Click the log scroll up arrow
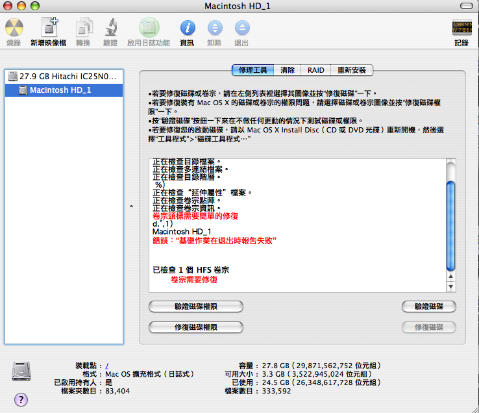The height and width of the screenshot is (413, 479). (x=450, y=277)
